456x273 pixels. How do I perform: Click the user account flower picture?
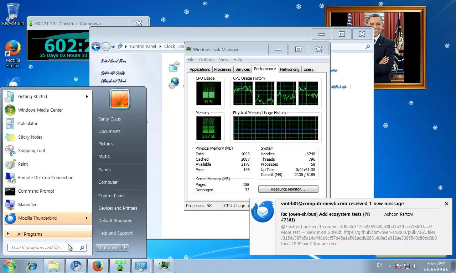click(120, 99)
